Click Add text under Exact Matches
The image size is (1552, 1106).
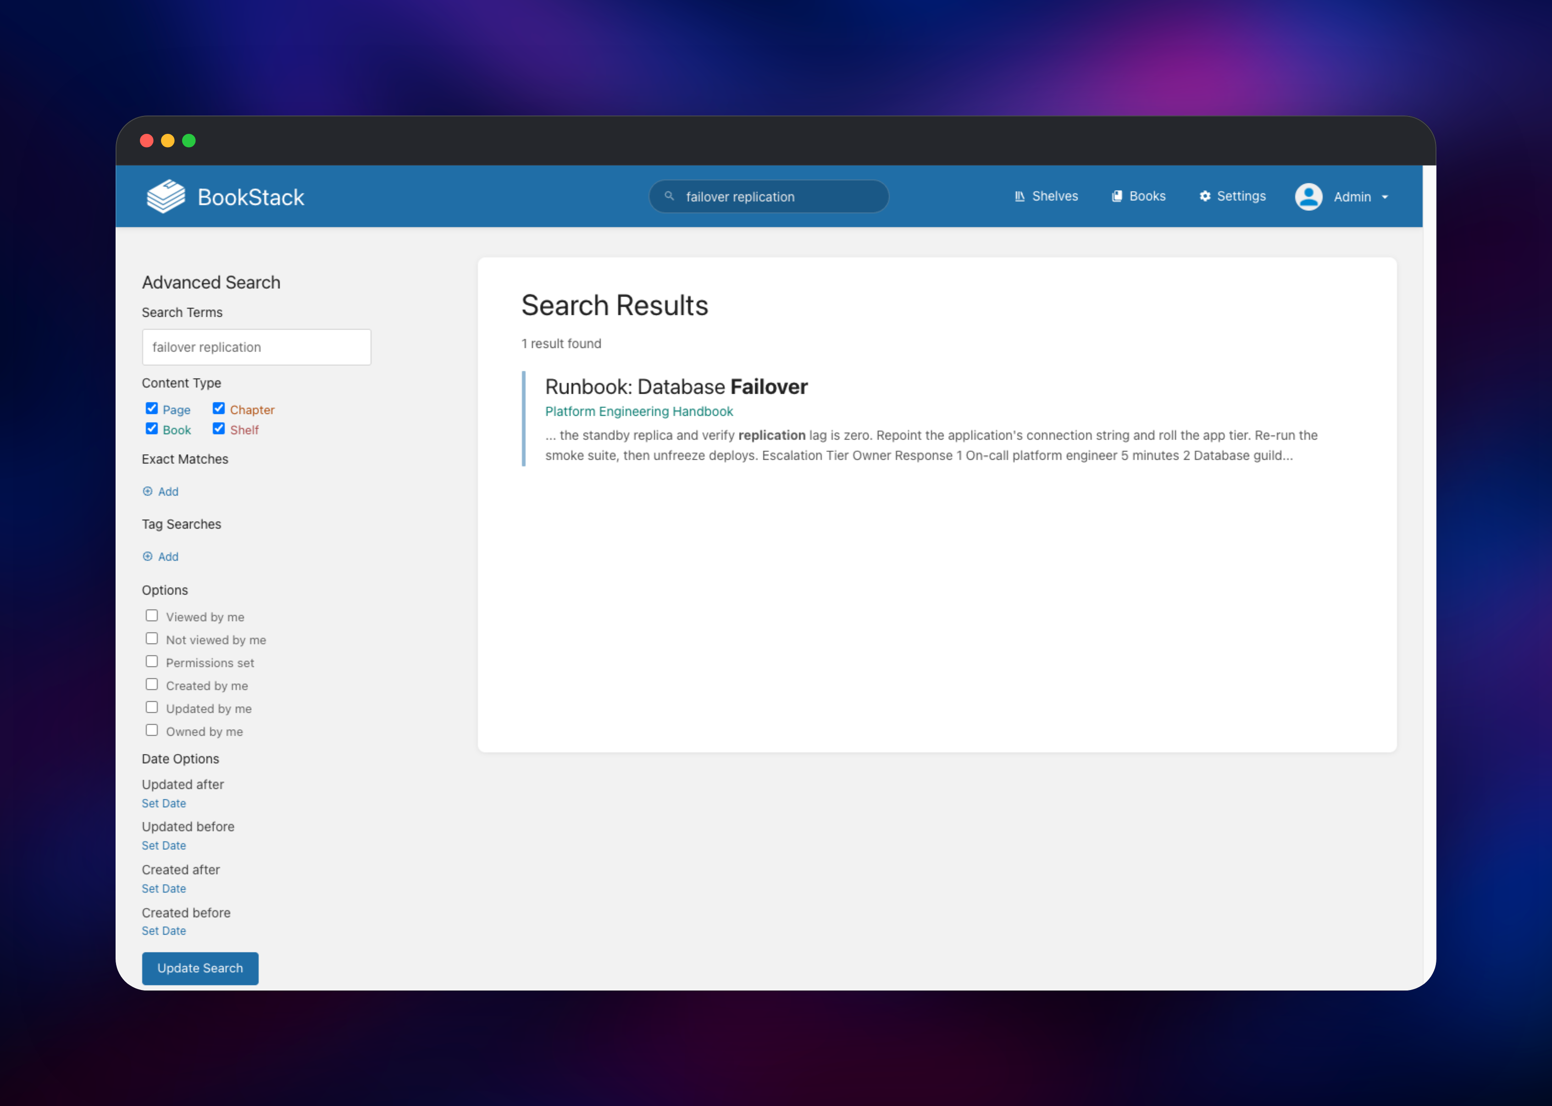168,492
